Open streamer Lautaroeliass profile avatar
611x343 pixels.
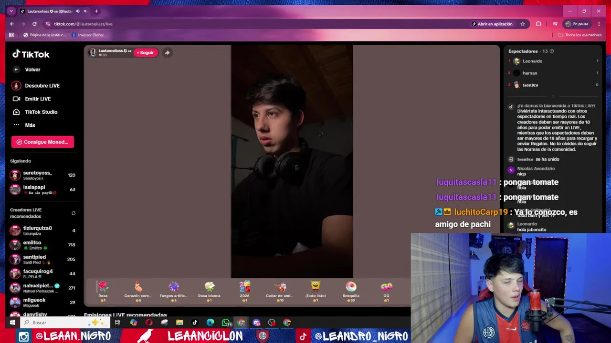[x=93, y=53]
